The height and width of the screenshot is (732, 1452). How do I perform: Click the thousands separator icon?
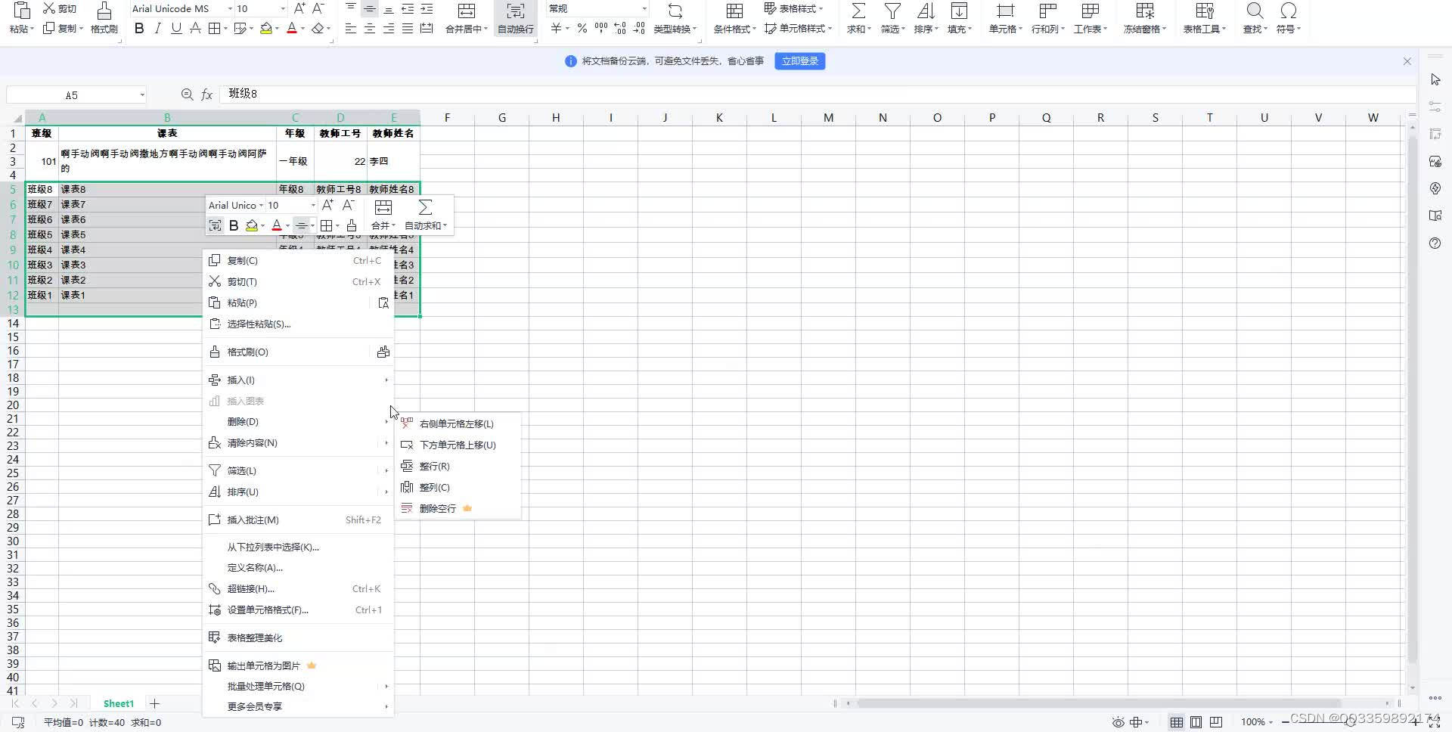pyautogui.click(x=601, y=29)
